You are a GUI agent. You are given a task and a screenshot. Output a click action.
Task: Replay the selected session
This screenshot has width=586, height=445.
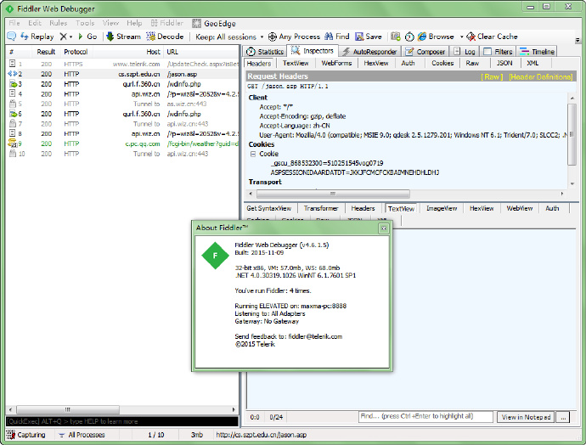tap(37, 37)
